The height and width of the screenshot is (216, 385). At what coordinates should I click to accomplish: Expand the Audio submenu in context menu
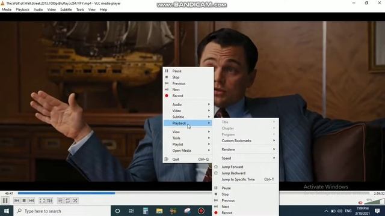[188, 104]
